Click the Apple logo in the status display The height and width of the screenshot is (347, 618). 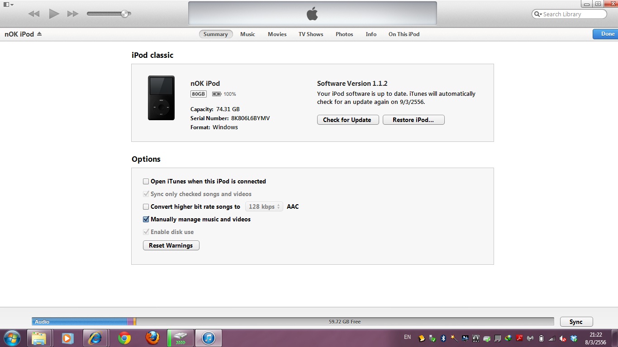(312, 14)
